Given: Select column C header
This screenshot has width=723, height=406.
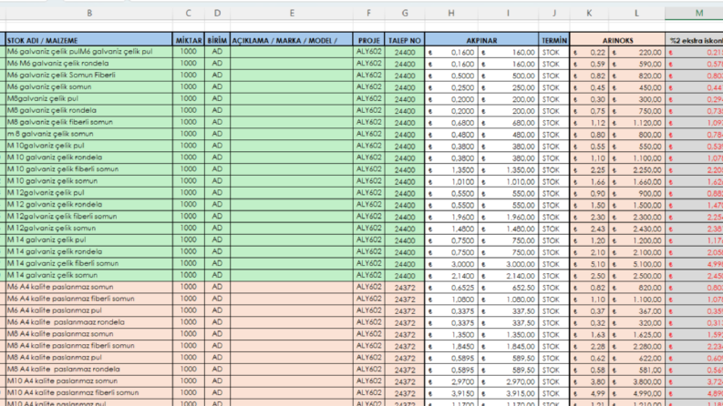Looking at the screenshot, I should coord(188,14).
